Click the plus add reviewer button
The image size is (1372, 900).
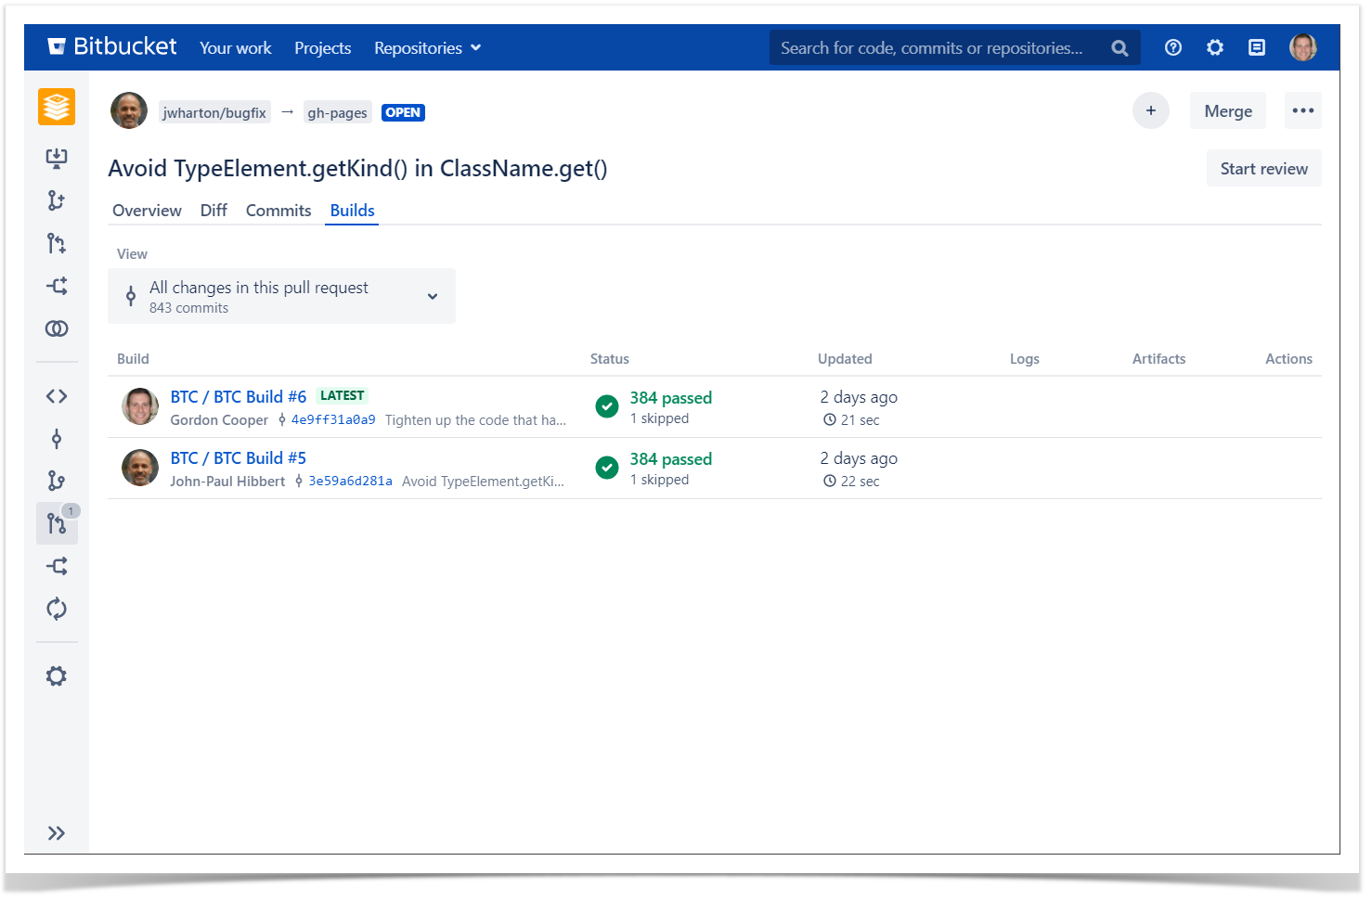coord(1151,110)
